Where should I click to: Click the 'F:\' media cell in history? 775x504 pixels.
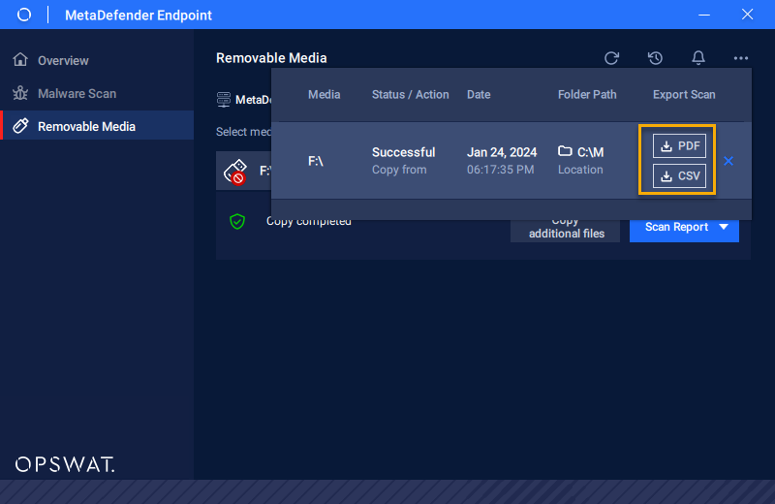coord(316,161)
